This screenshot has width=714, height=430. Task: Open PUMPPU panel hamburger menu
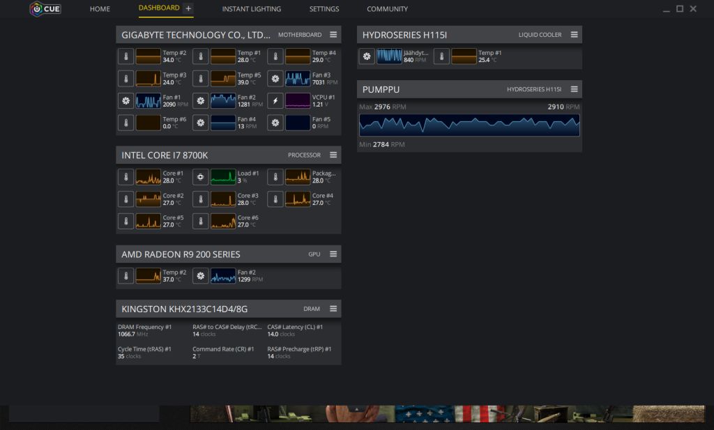tap(575, 89)
